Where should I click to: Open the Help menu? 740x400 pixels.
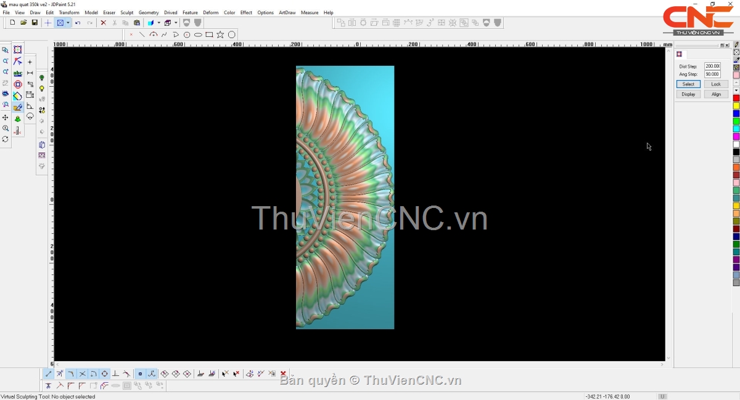329,12
